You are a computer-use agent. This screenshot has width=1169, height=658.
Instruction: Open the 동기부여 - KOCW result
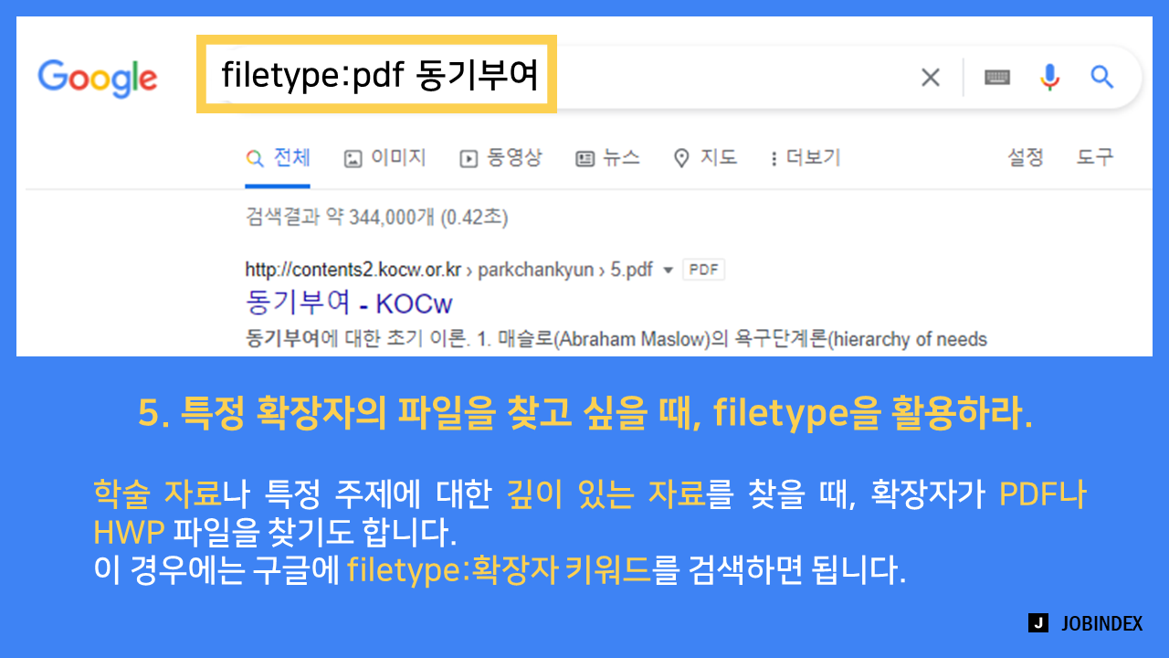(x=349, y=302)
